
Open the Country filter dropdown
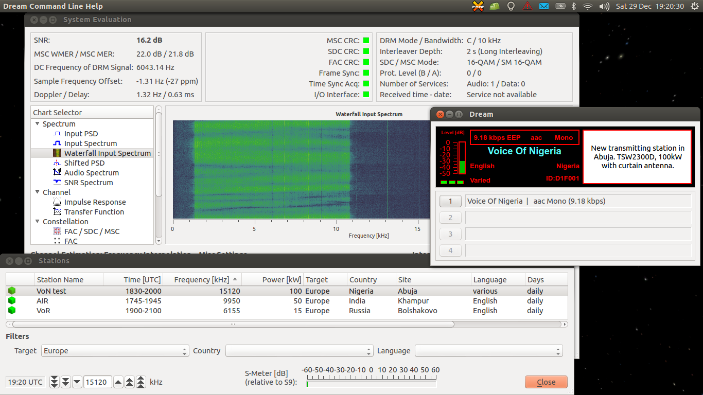coord(299,351)
